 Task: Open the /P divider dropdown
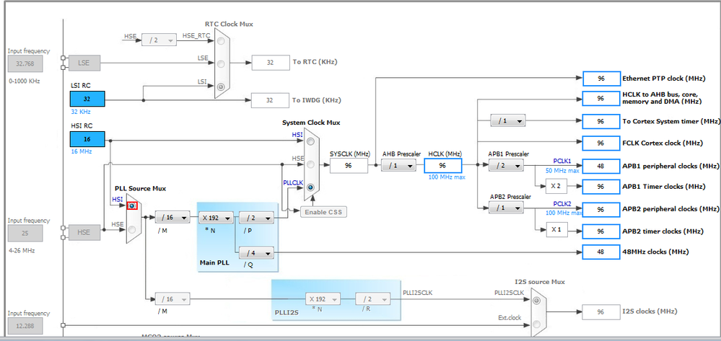[x=257, y=218]
